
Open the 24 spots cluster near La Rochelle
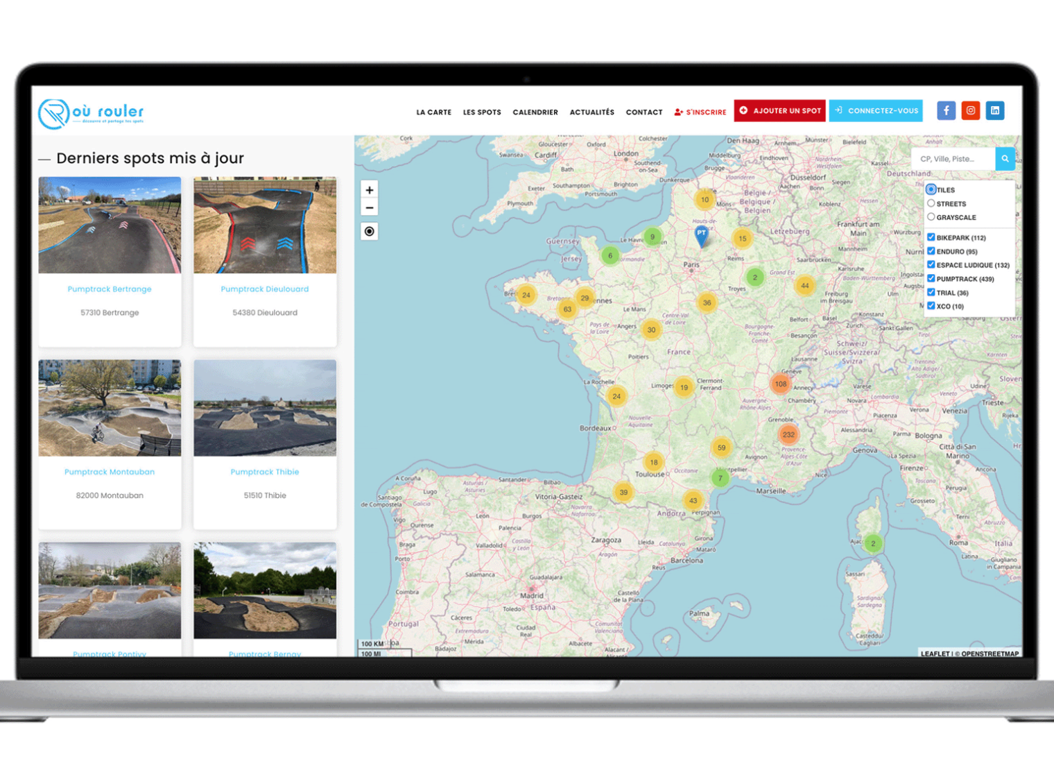[x=616, y=396]
